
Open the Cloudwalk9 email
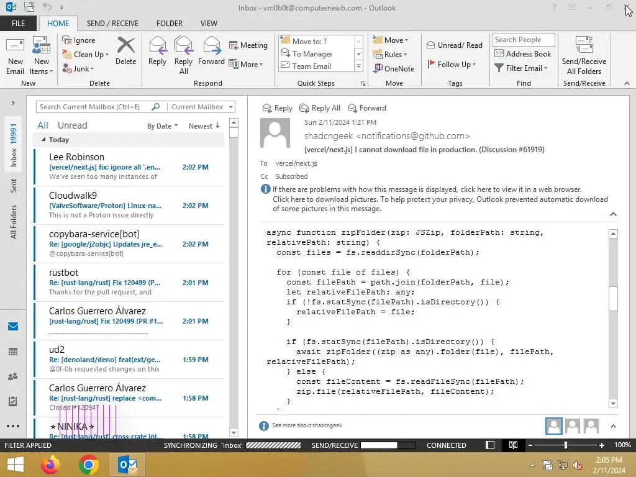129,205
